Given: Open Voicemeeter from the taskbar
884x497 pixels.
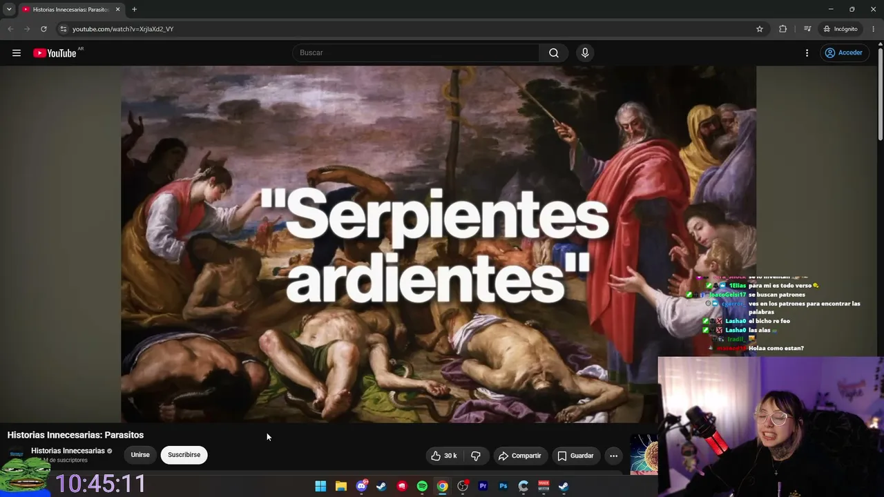Looking at the screenshot, I should (544, 486).
